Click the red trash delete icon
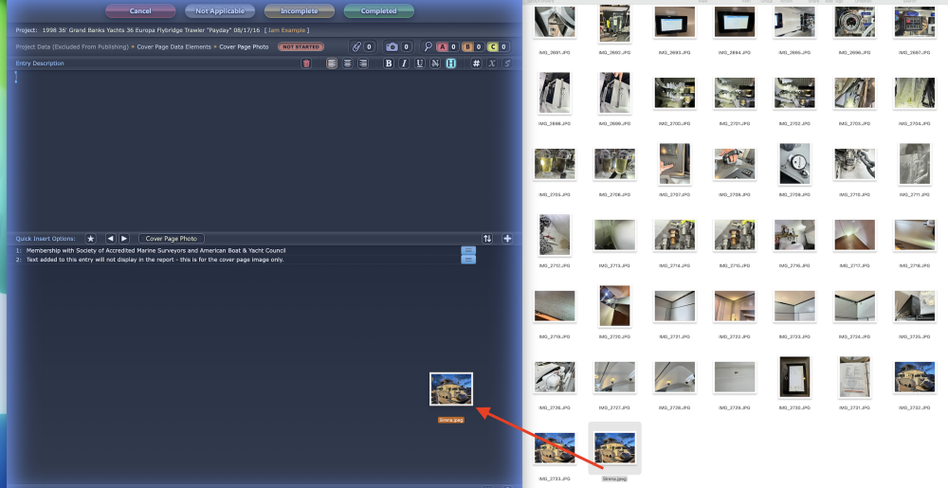Screen dimensions: 948x488 (x=306, y=63)
